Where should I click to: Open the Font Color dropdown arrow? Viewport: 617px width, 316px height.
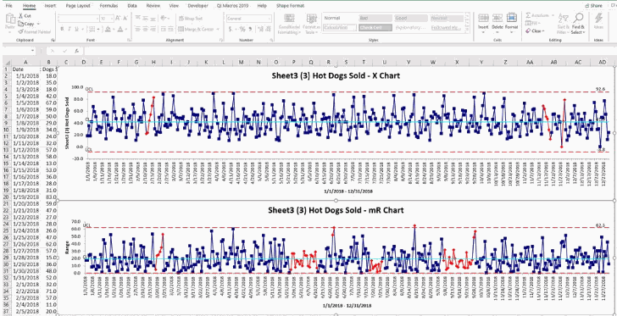[126, 29]
